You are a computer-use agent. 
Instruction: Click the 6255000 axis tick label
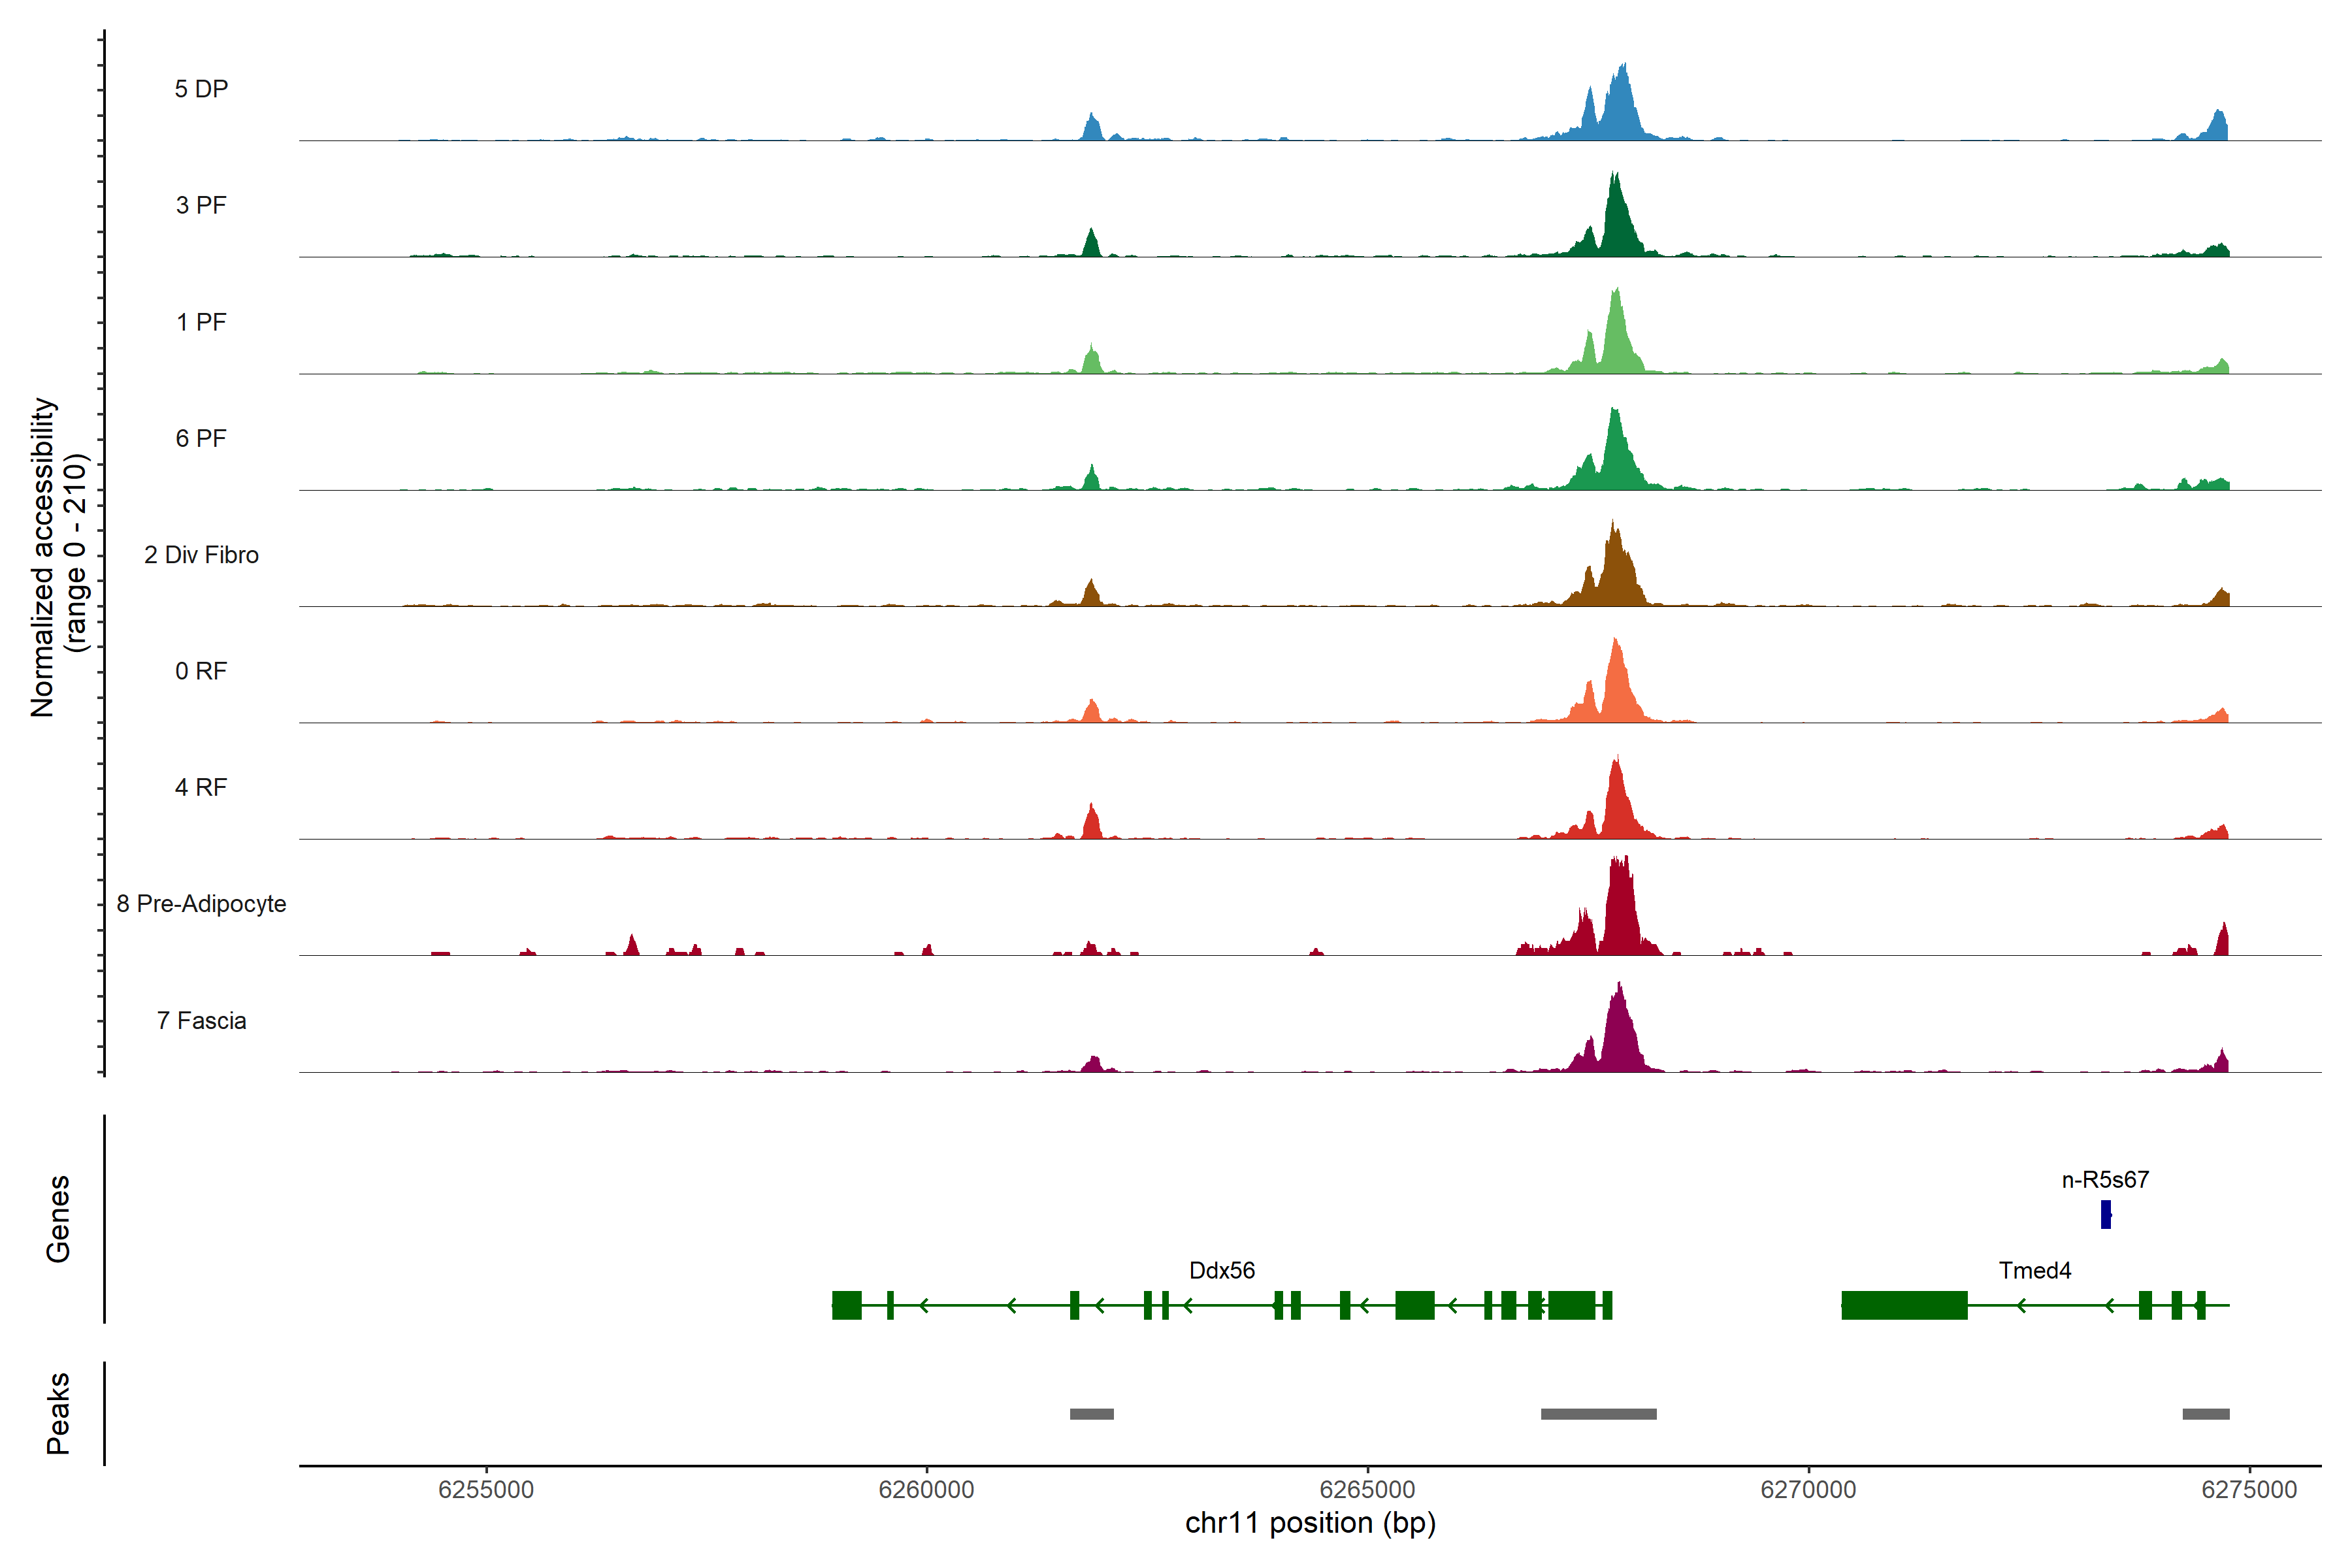pos(486,1489)
